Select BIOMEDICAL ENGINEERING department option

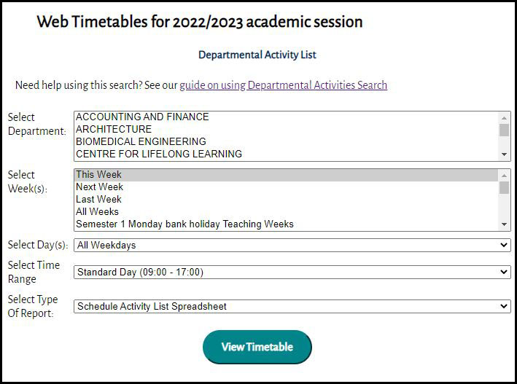141,141
